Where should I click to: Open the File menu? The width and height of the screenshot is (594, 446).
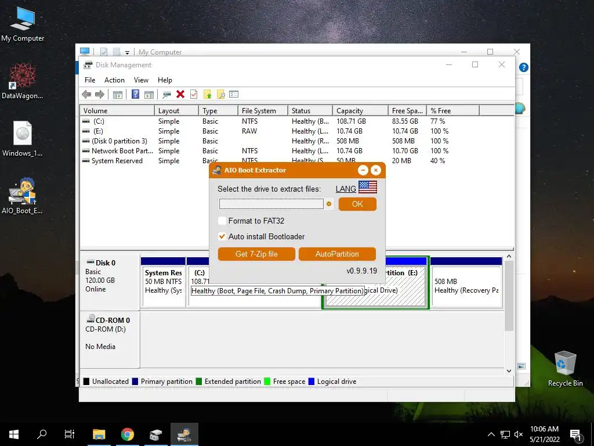(x=90, y=80)
